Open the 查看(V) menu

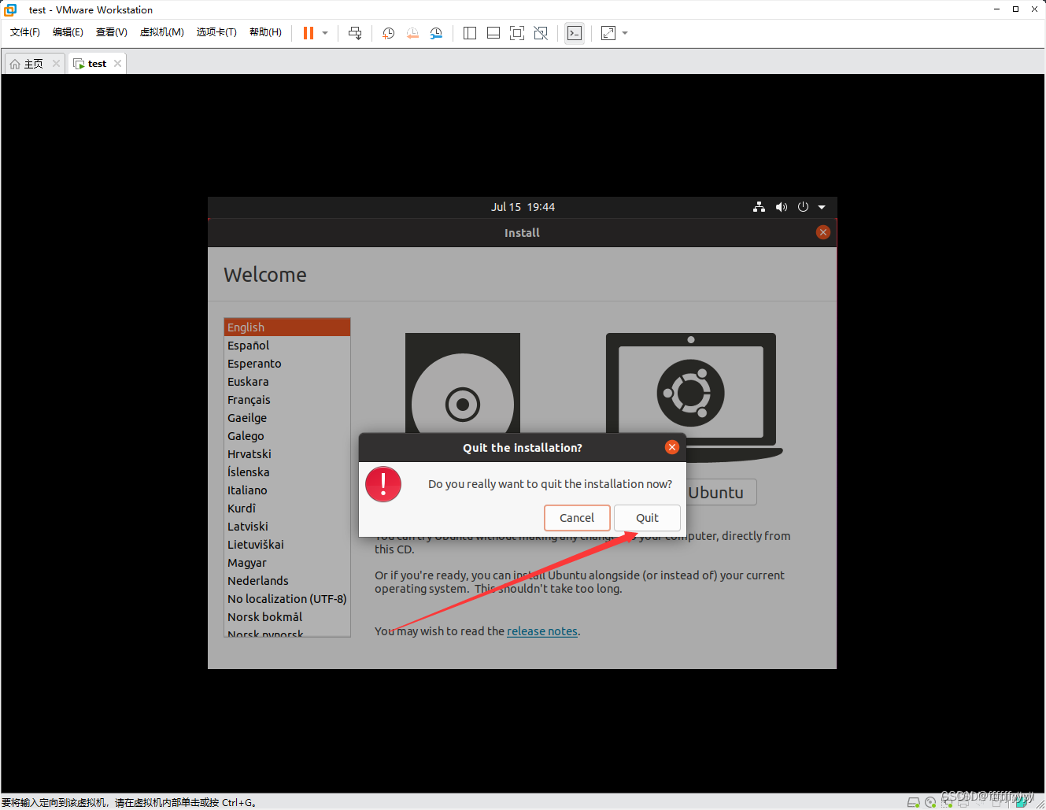click(112, 32)
